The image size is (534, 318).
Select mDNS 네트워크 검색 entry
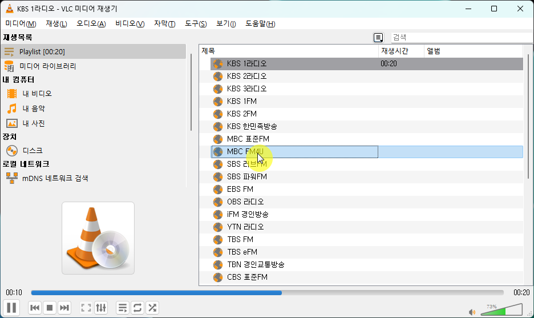coord(94,178)
